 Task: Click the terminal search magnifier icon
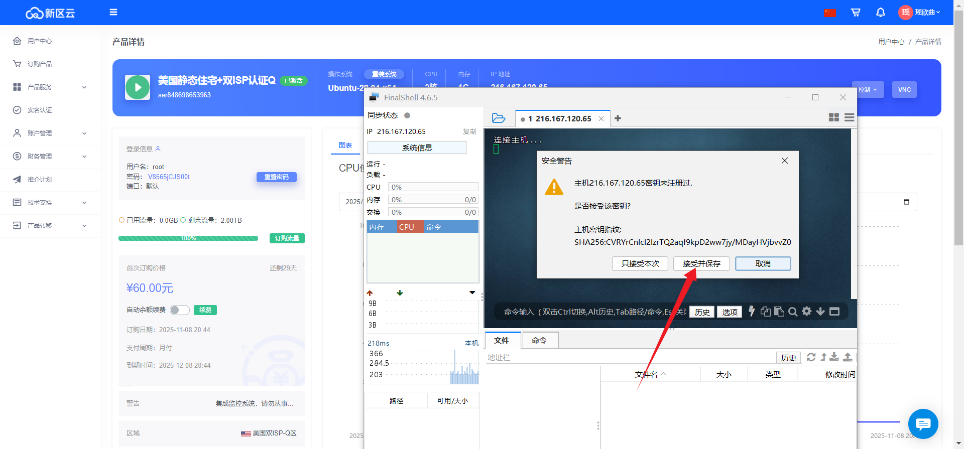(x=793, y=312)
